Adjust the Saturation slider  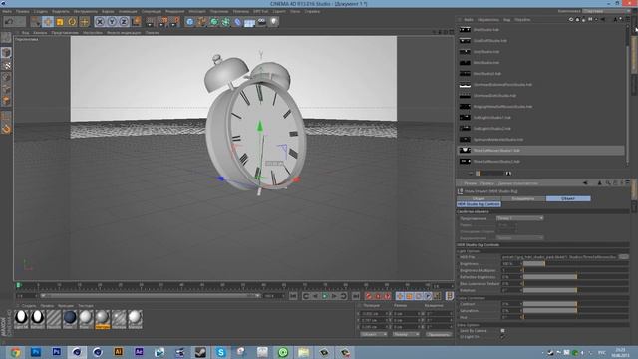[x=576, y=310]
